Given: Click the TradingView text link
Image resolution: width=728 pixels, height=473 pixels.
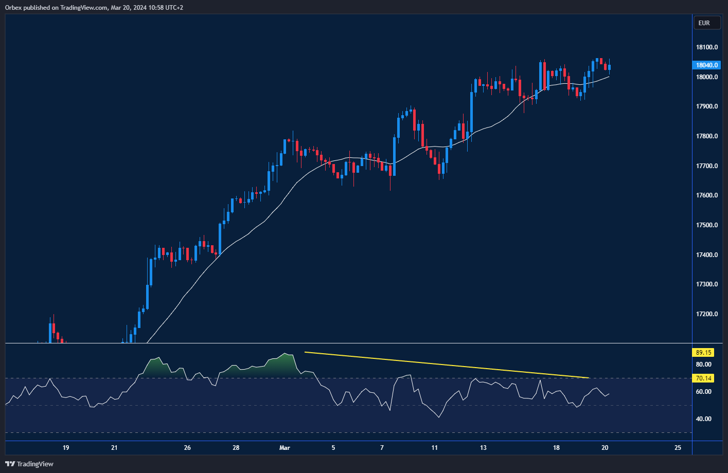Looking at the screenshot, I should click(x=34, y=464).
